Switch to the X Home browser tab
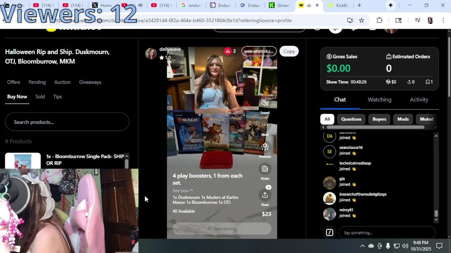Viewport: 451px width, 253px height. (x=102, y=5)
